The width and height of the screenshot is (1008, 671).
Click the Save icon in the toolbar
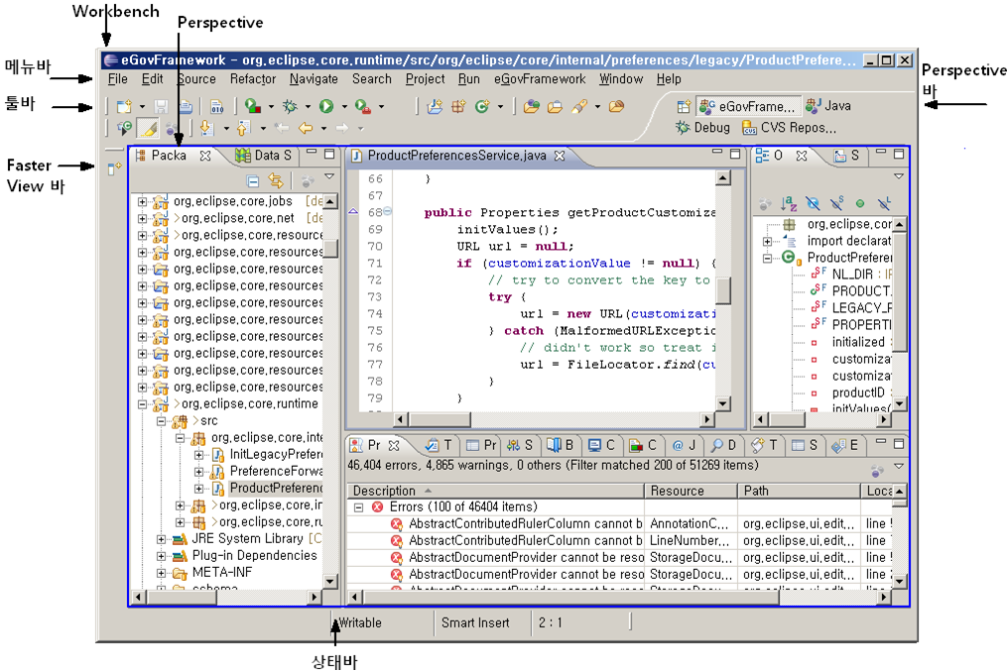coord(161,106)
